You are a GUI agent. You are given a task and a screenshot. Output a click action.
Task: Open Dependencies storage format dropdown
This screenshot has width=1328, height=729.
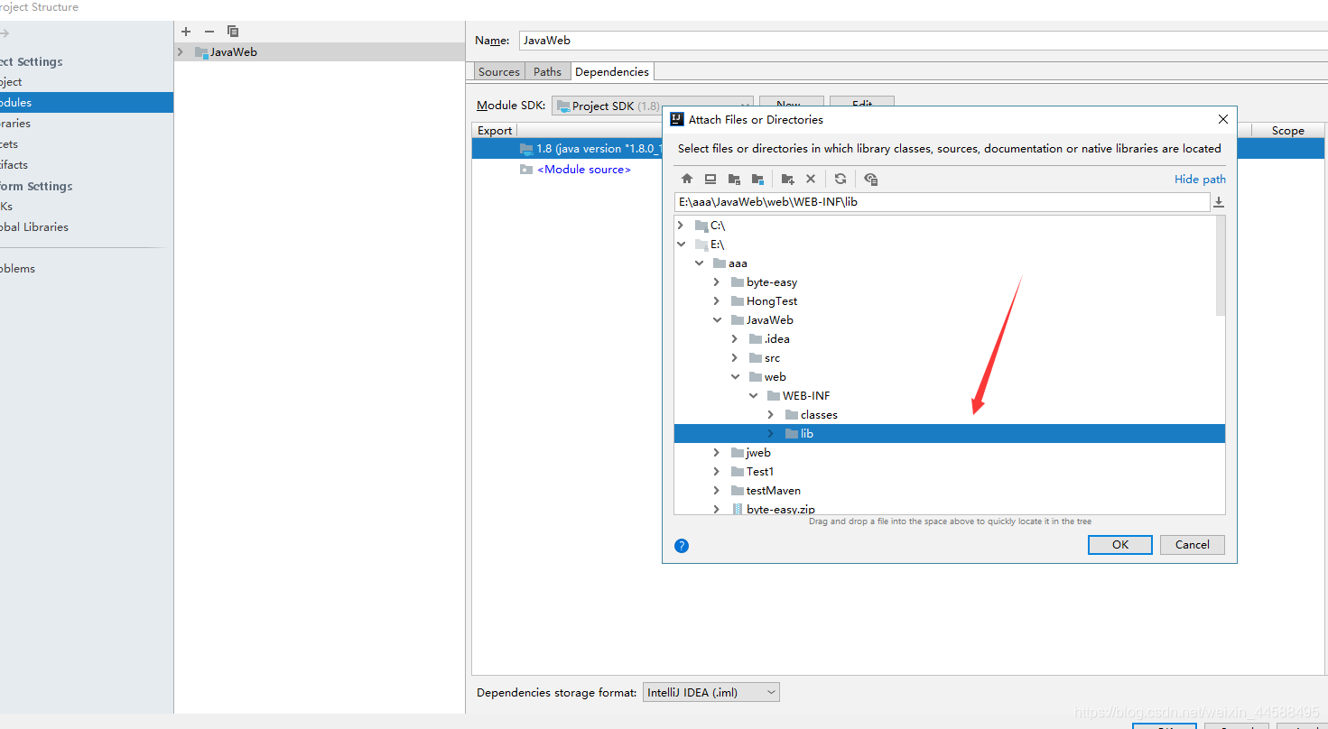[710, 693]
